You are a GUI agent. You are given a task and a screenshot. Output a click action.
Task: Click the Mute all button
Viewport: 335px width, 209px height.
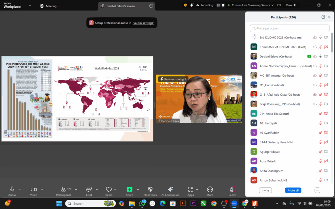293,190
